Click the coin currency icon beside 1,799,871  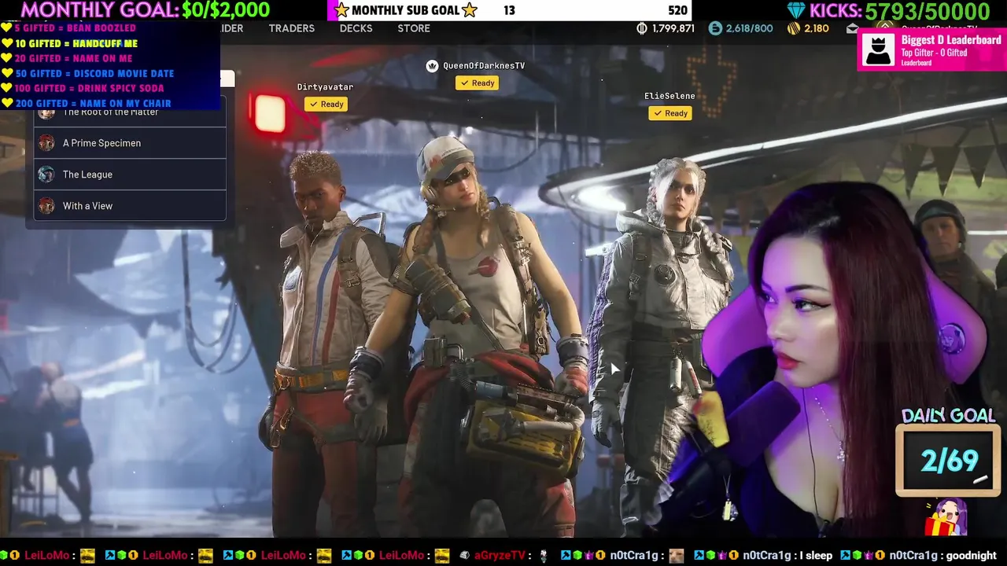(642, 28)
